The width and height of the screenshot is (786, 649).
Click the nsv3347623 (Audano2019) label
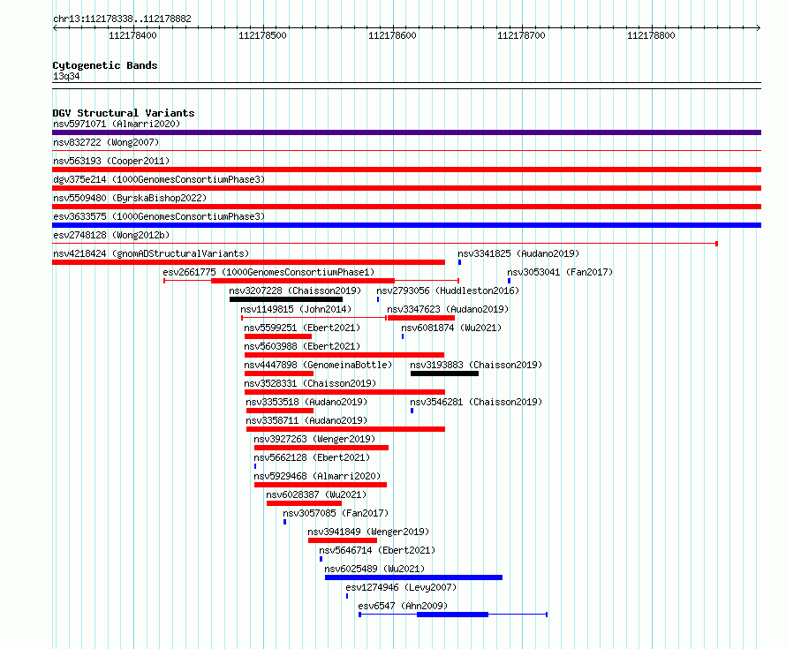pos(448,309)
